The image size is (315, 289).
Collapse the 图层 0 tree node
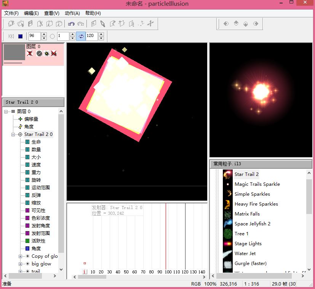point(6,112)
